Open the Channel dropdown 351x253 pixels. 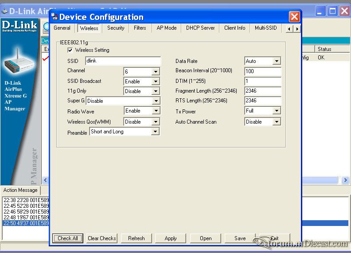point(156,72)
